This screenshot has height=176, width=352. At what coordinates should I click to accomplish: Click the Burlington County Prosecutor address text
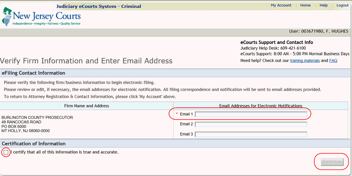(37, 124)
